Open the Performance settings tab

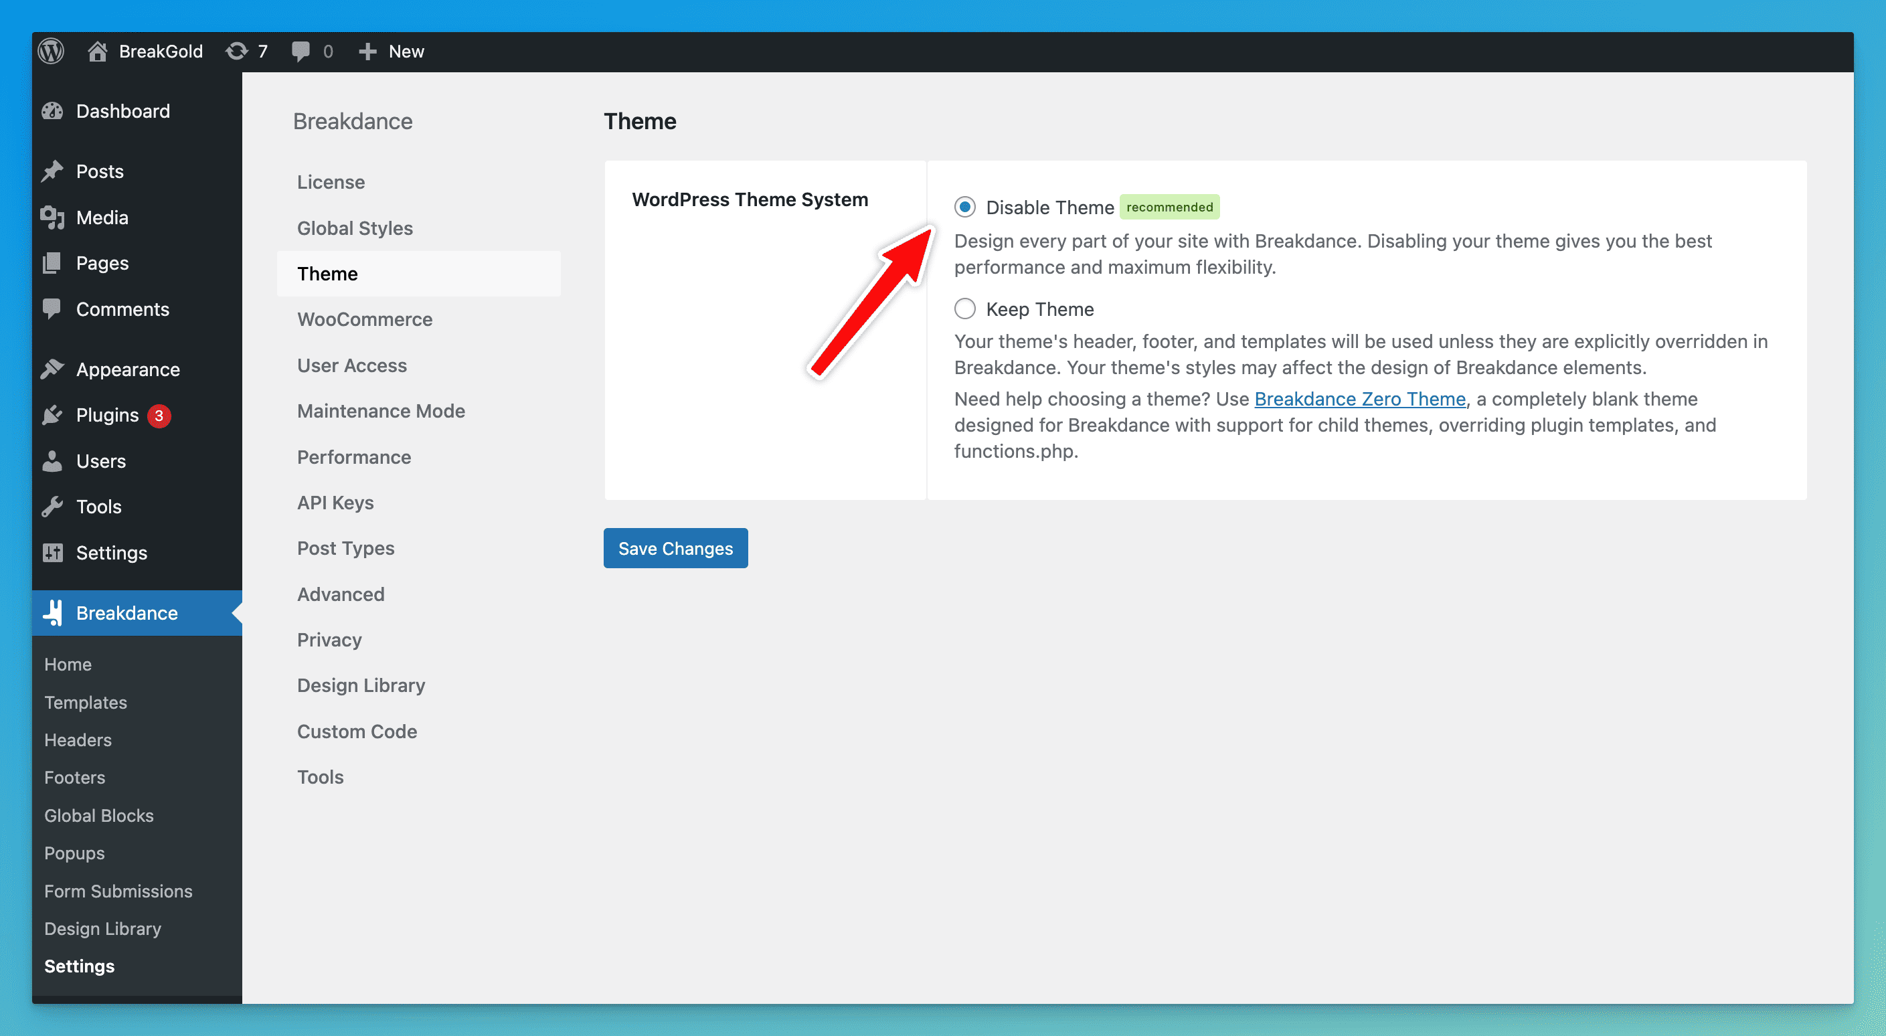(x=419, y=457)
